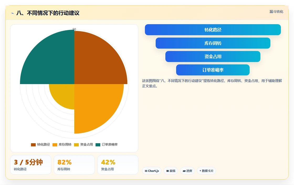Screen dimensions: 294x185
Task: Click the Chart.js tag chip
Action: click(152, 171)
